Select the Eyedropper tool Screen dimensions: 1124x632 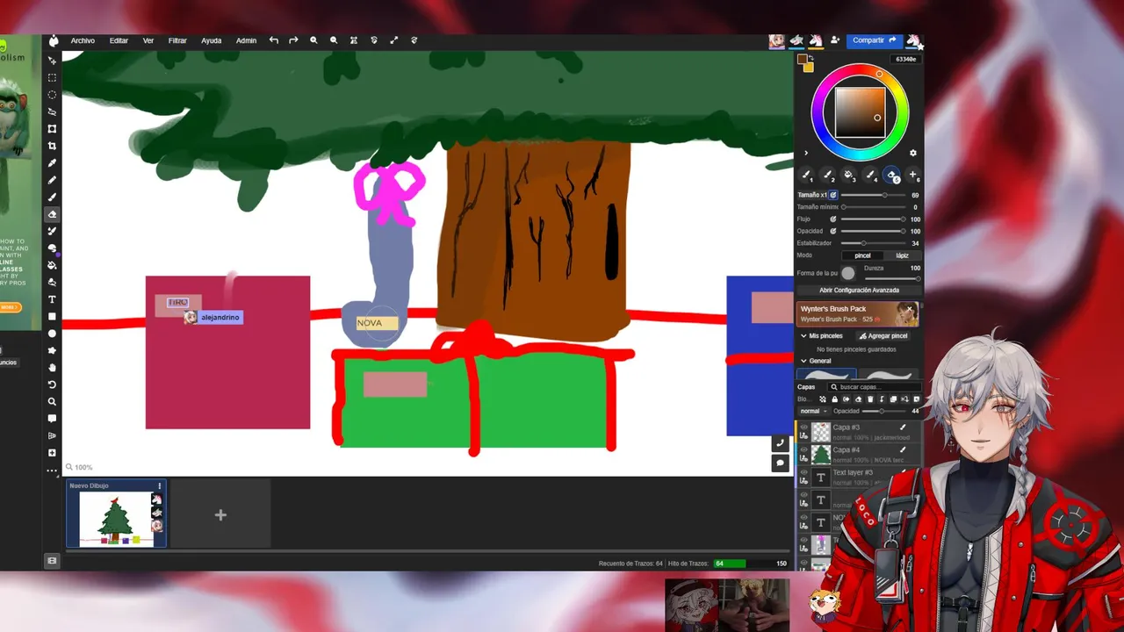(52, 162)
